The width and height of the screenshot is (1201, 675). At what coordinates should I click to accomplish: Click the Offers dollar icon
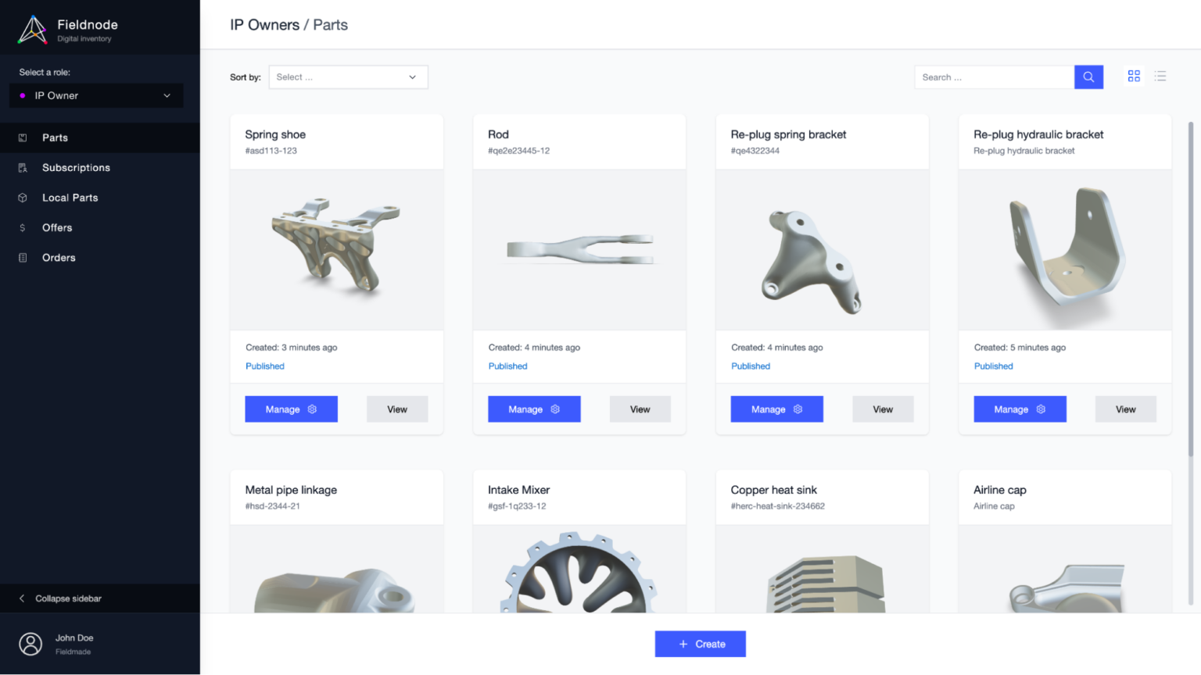(x=23, y=228)
